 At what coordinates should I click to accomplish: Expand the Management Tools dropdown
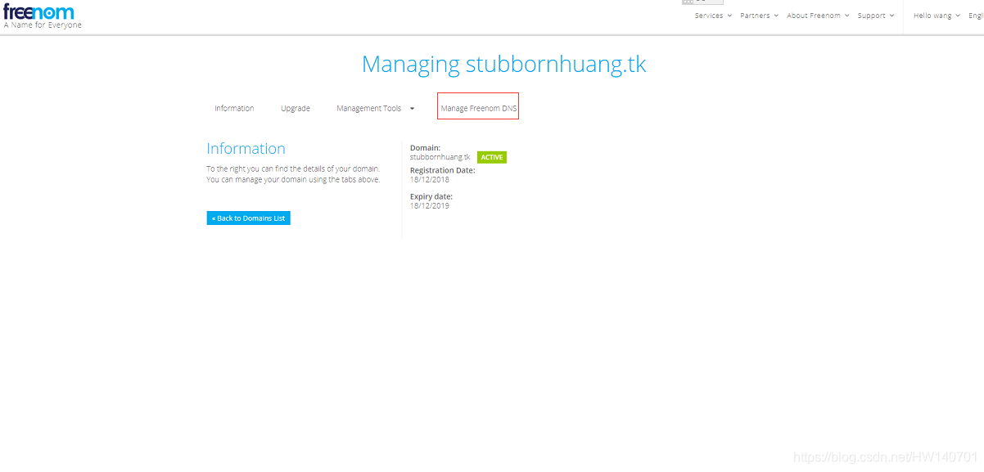376,108
